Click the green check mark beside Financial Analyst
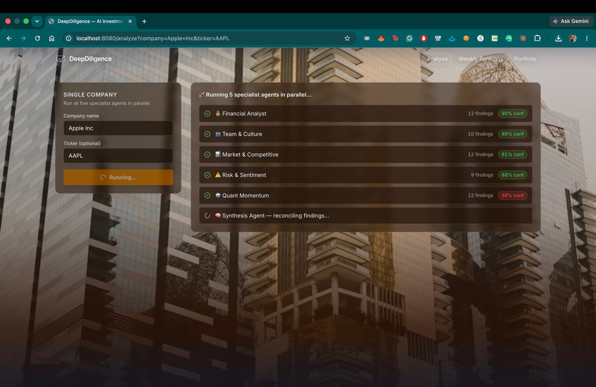Screen dimensions: 596x387 (207, 114)
